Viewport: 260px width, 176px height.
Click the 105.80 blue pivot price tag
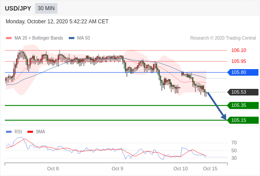(x=243, y=72)
